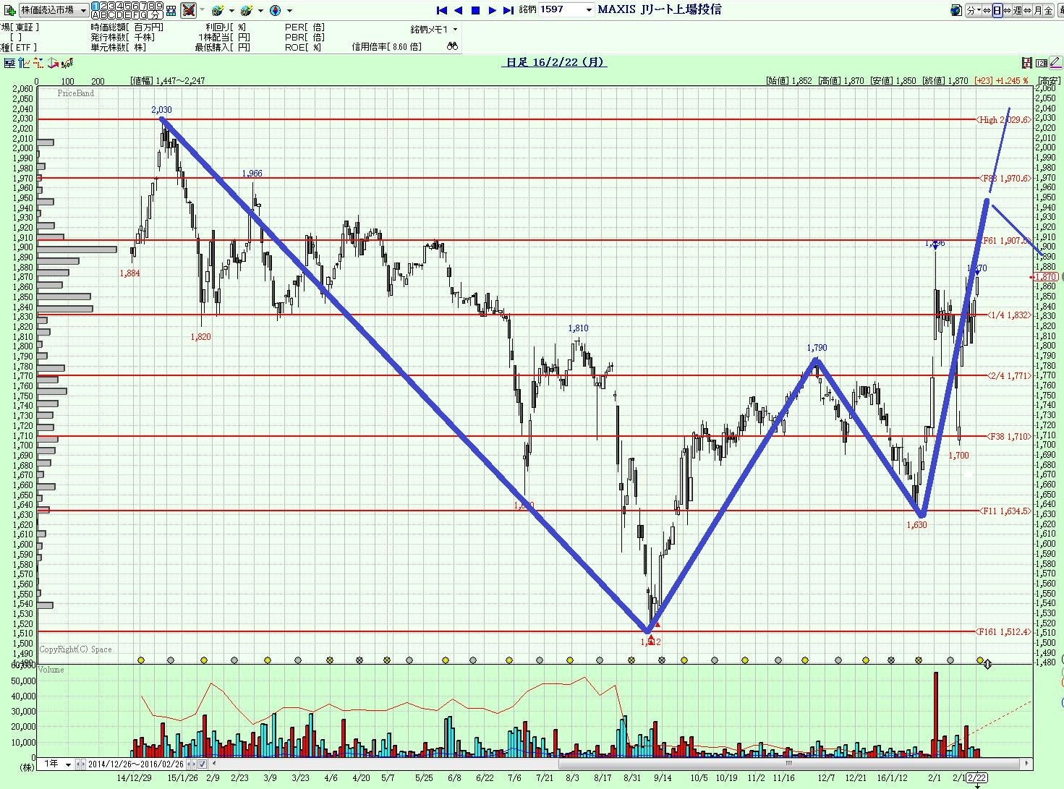Click the blue up-arrow chart icon
1064x789 pixels.
[23, 63]
